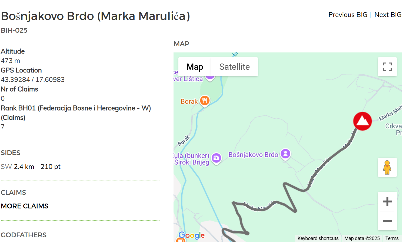Open the map Terms link
This screenshot has width=403, height=246.
392,238
